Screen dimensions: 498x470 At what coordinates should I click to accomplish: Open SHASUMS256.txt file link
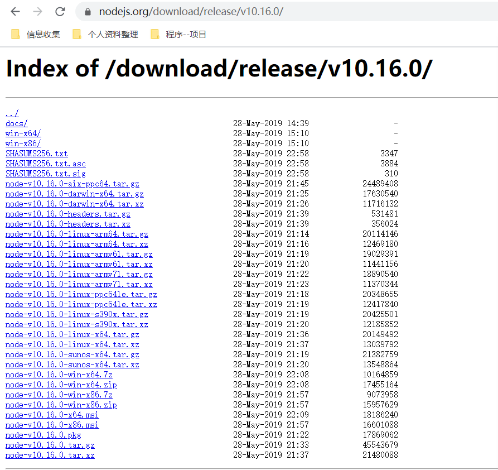tap(36, 154)
